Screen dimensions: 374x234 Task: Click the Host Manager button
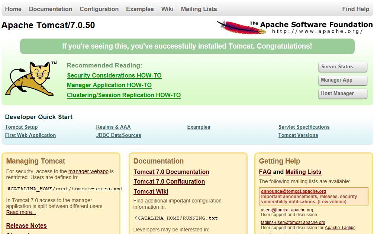click(x=342, y=93)
